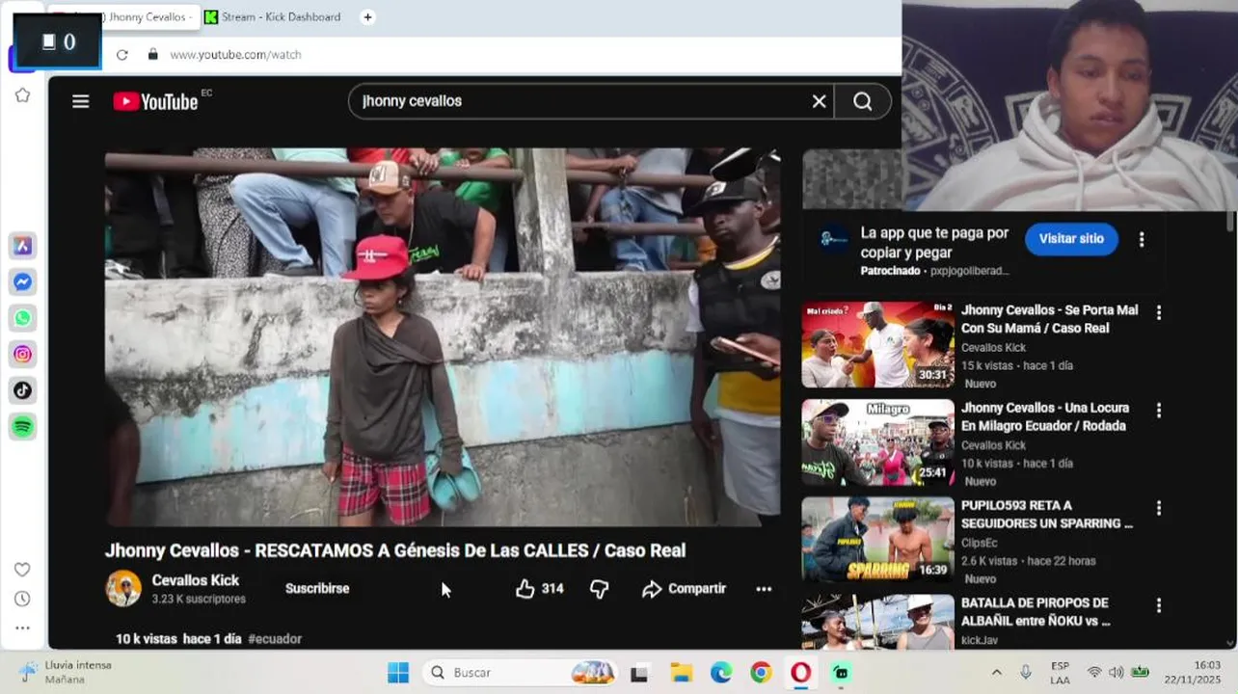The image size is (1238, 694).
Task: Launch File Explorer from the taskbar
Action: [x=681, y=673]
